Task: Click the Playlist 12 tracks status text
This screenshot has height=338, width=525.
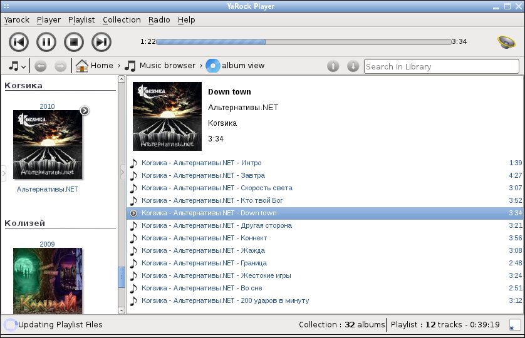Action: pos(445,325)
